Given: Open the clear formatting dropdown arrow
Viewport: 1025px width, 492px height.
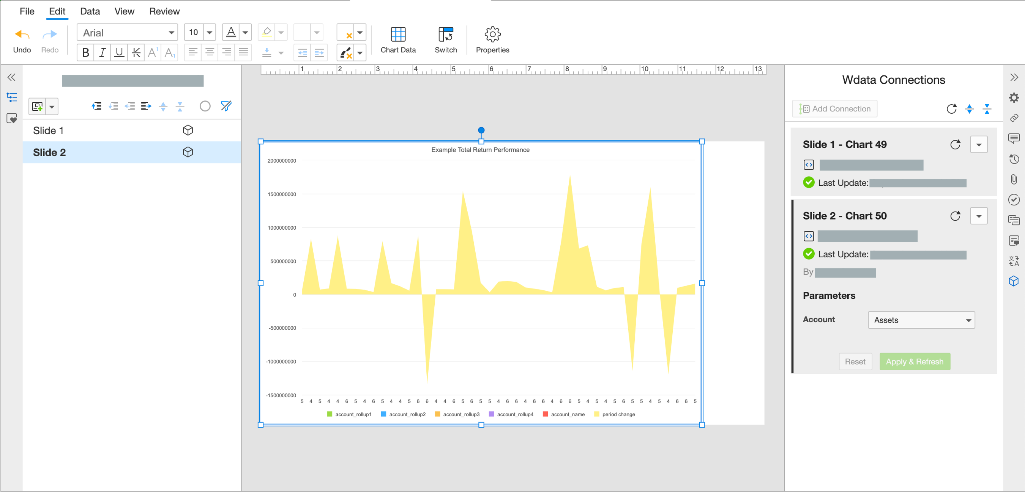Looking at the screenshot, I should click(360, 33).
